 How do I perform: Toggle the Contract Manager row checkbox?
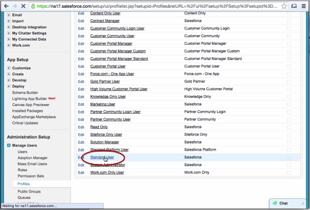point(289,21)
